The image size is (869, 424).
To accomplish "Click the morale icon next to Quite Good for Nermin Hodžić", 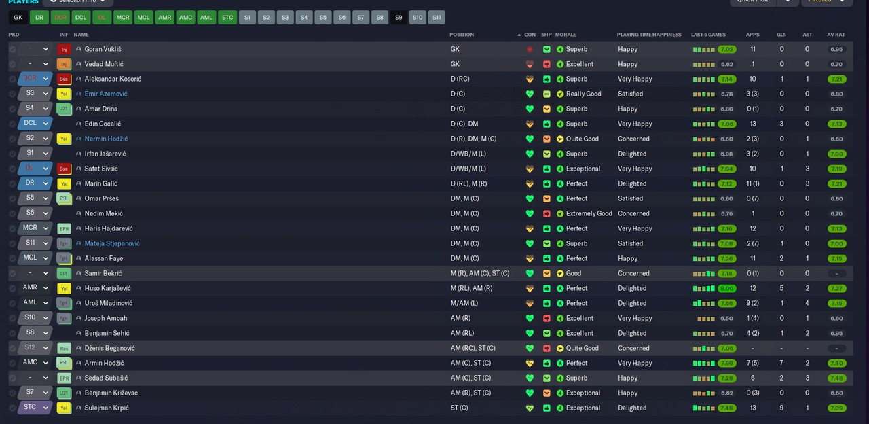I will 560,139.
